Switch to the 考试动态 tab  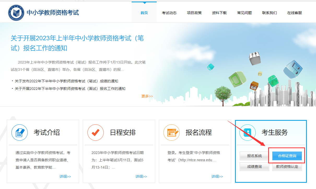pyautogui.click(x=169, y=12)
